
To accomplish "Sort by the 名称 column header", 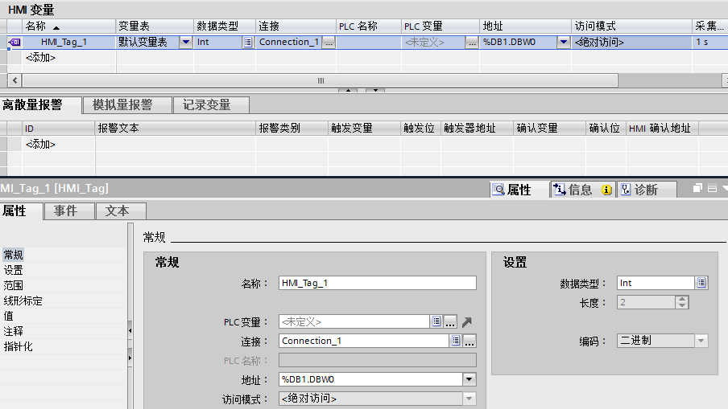I will [x=68, y=27].
